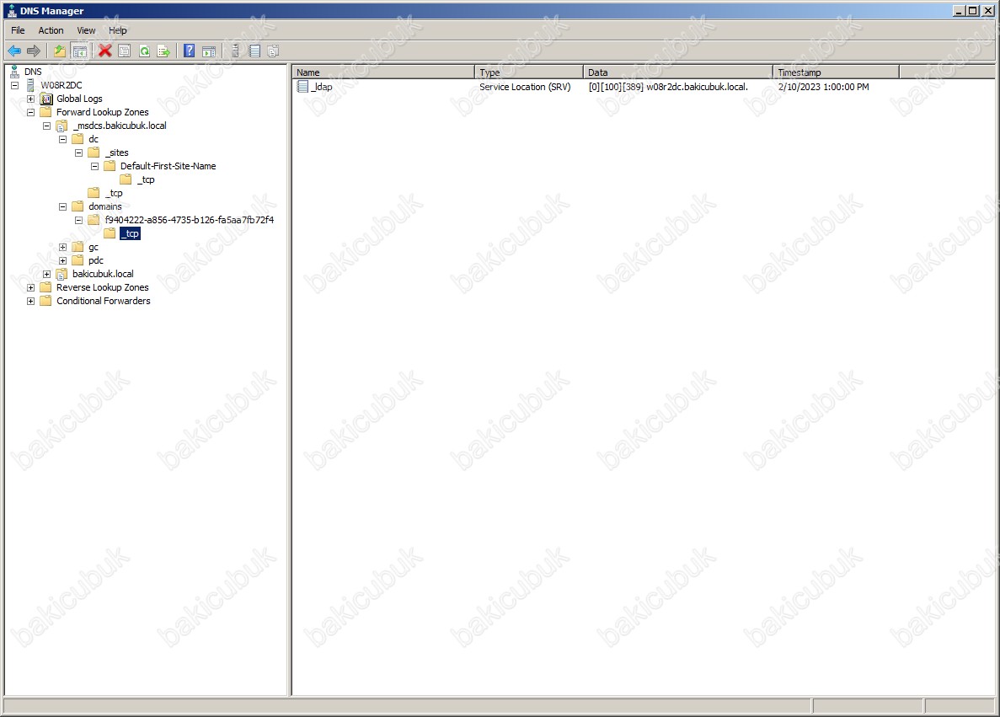This screenshot has width=1000, height=717.
Task: Click 'Service Location (SRV)' type cell
Action: pyautogui.click(x=525, y=87)
